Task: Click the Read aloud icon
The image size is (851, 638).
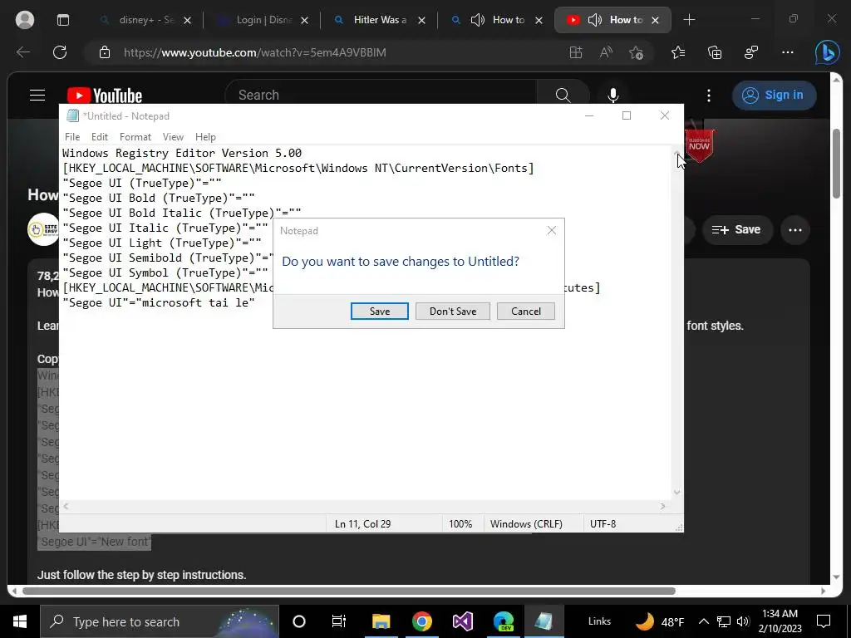Action: 606,52
